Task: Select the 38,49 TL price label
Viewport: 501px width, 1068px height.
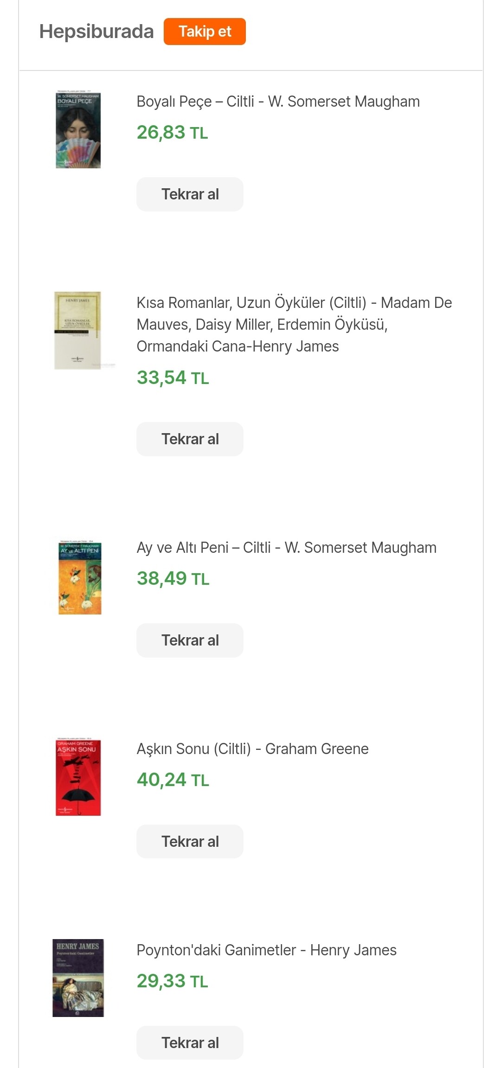Action: [173, 579]
